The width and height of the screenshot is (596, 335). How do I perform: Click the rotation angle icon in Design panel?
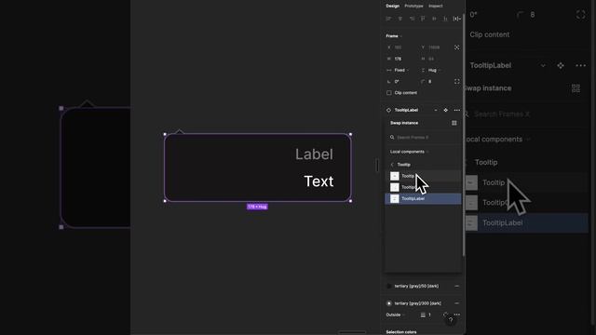(388, 82)
